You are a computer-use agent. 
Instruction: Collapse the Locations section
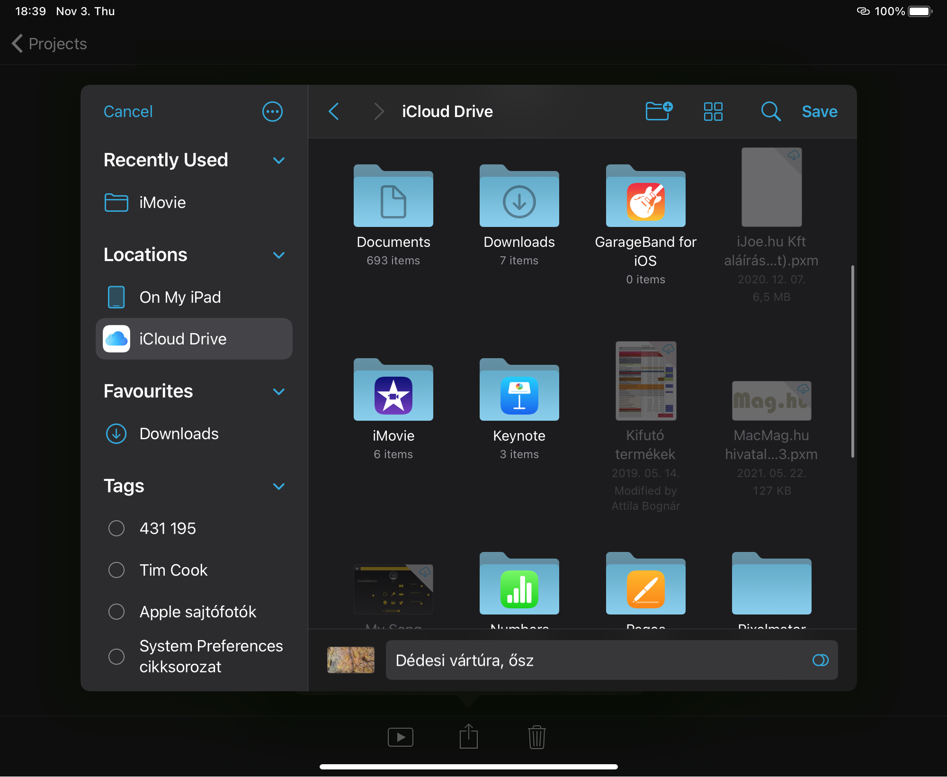pos(279,255)
